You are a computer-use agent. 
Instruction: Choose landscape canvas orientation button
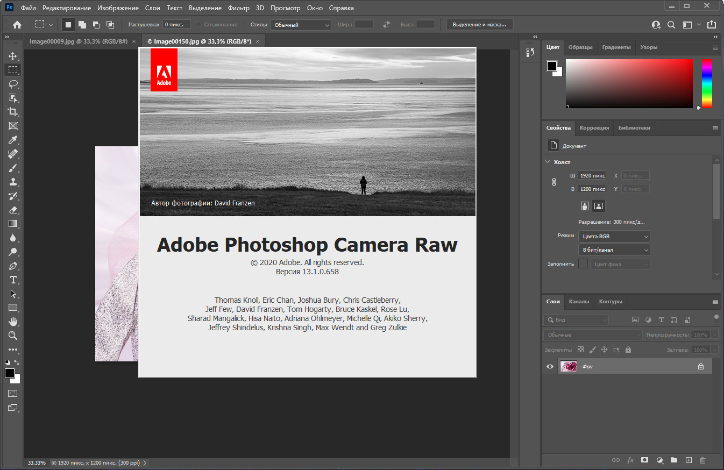point(598,206)
